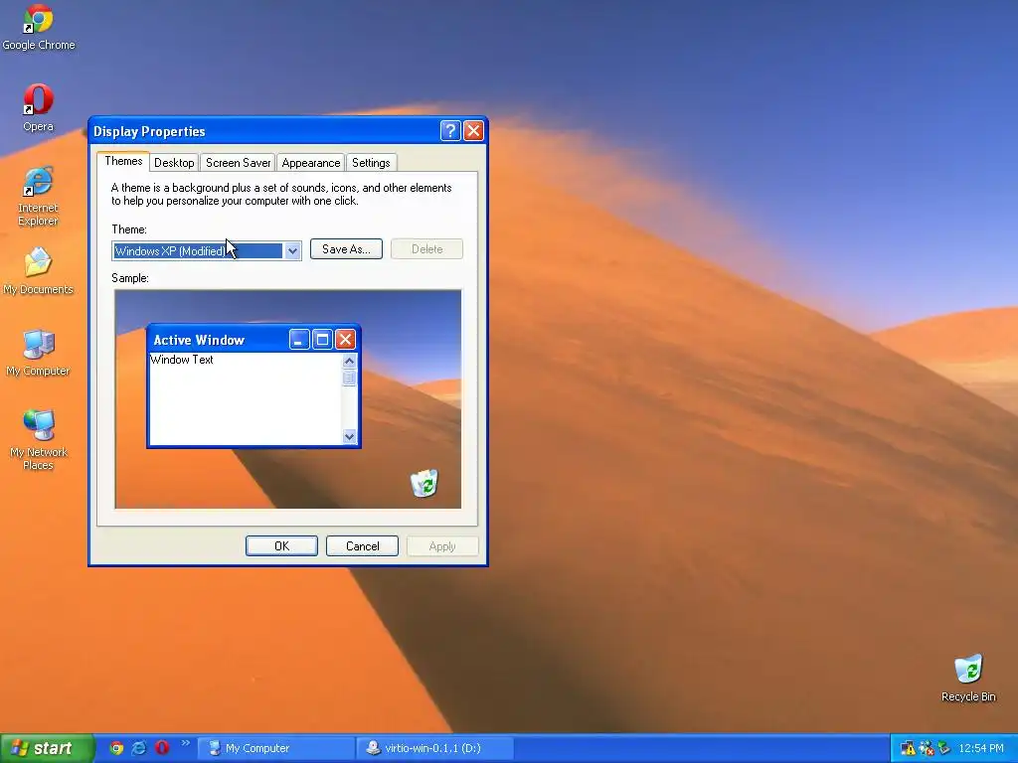1018x763 pixels.
Task: Switch to virtio-win-0.1.1 (D:) taskbar window
Action: [435, 748]
